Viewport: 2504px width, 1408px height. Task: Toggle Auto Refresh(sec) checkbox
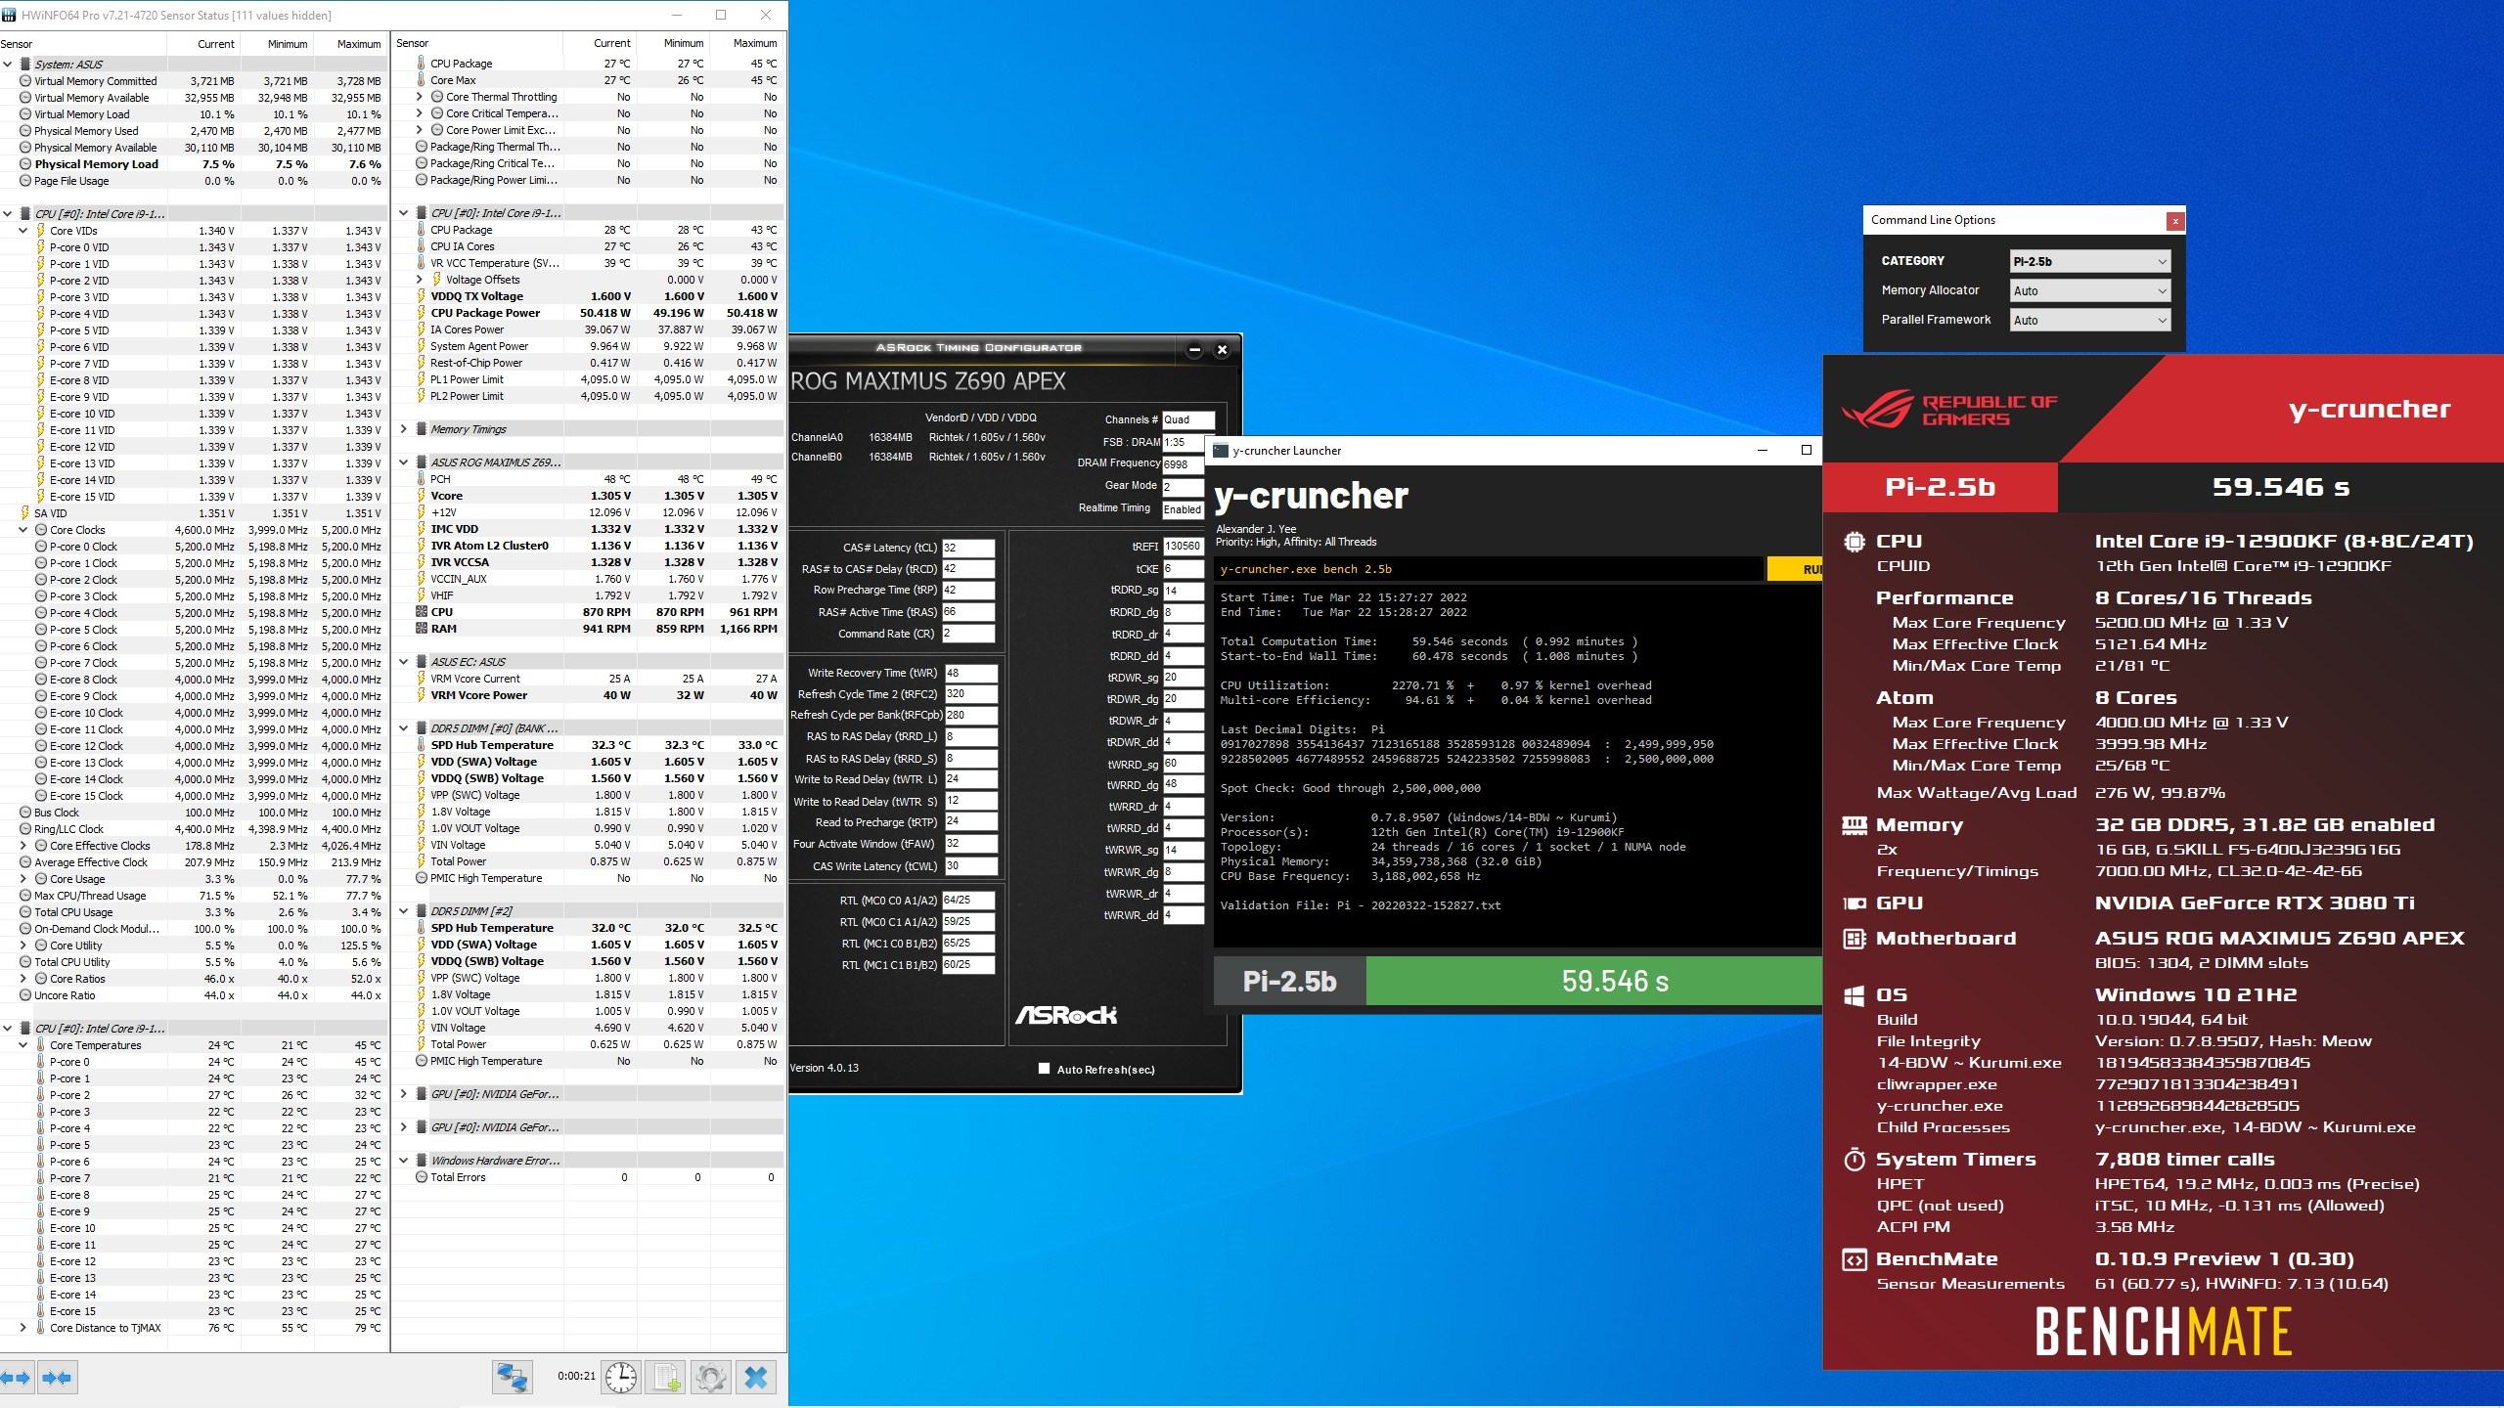(1044, 1069)
